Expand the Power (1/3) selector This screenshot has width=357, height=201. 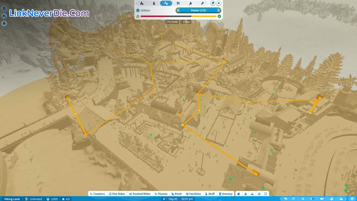[198, 10]
